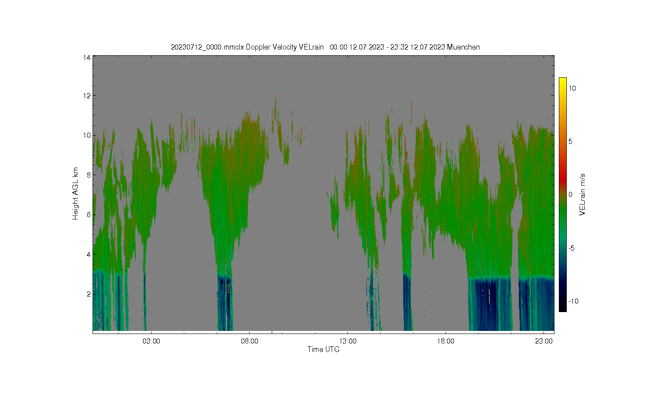Click the 'Height AGL km' axis label
The width and height of the screenshot is (658, 395).
(75, 194)
